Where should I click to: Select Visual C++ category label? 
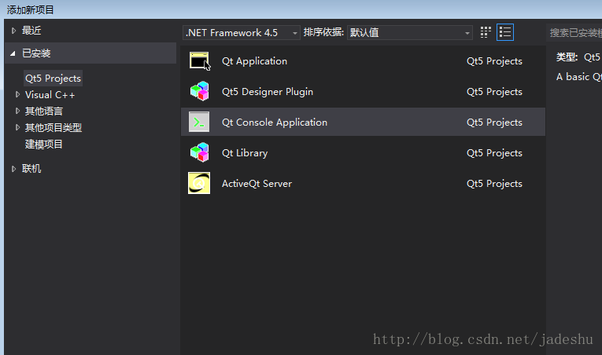(x=50, y=95)
